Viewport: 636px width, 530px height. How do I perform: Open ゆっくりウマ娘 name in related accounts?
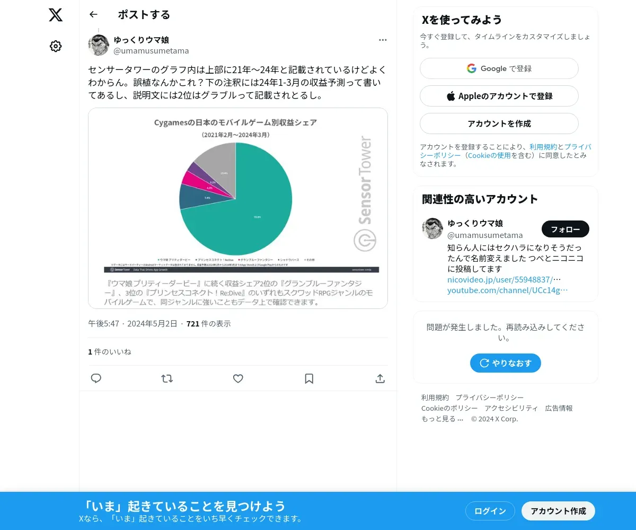click(475, 223)
